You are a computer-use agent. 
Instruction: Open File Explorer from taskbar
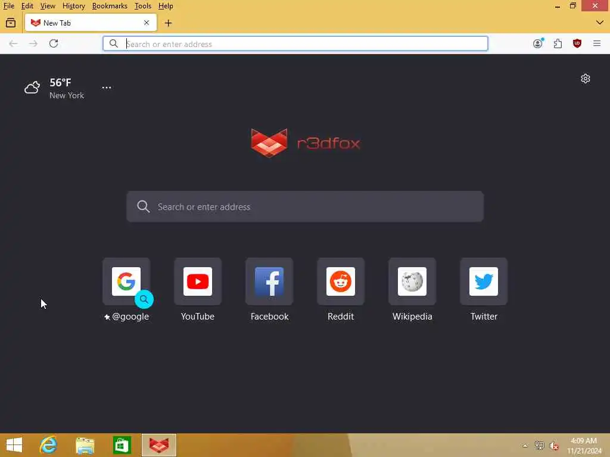coord(85,445)
